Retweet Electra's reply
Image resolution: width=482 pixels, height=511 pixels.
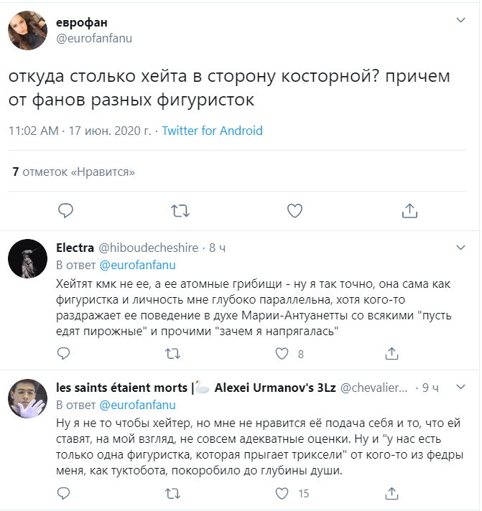coord(173,354)
